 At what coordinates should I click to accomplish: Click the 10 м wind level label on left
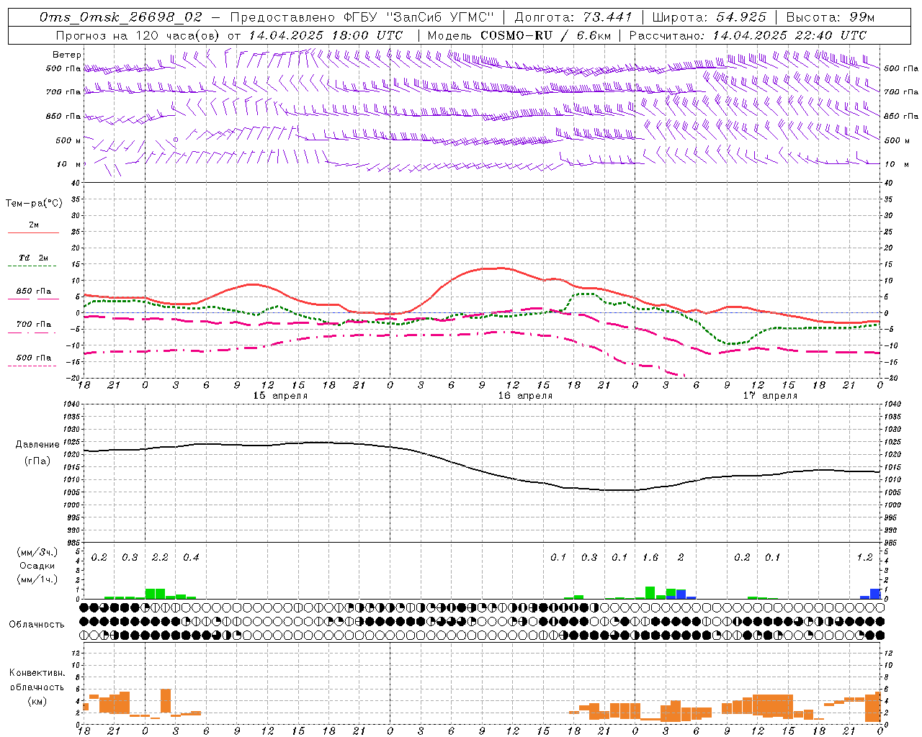(70, 165)
